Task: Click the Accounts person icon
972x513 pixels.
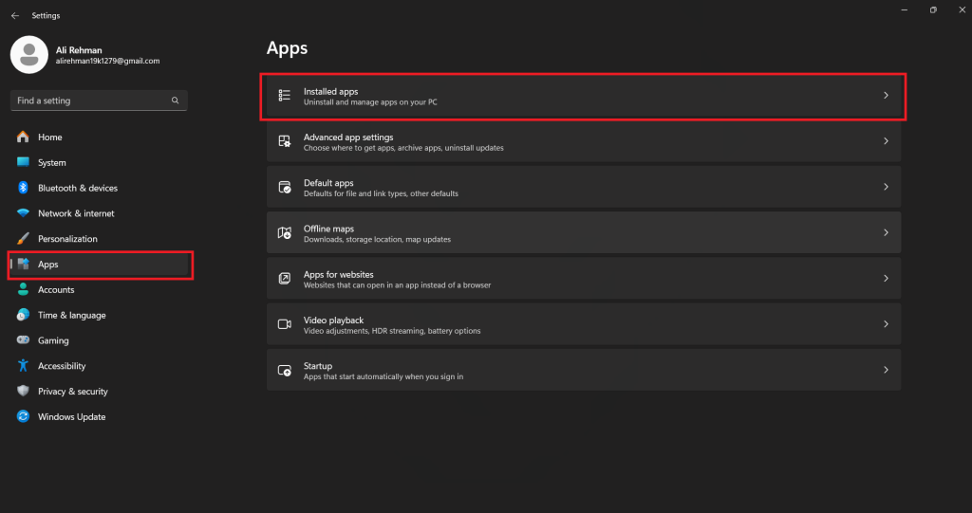Action: point(23,289)
